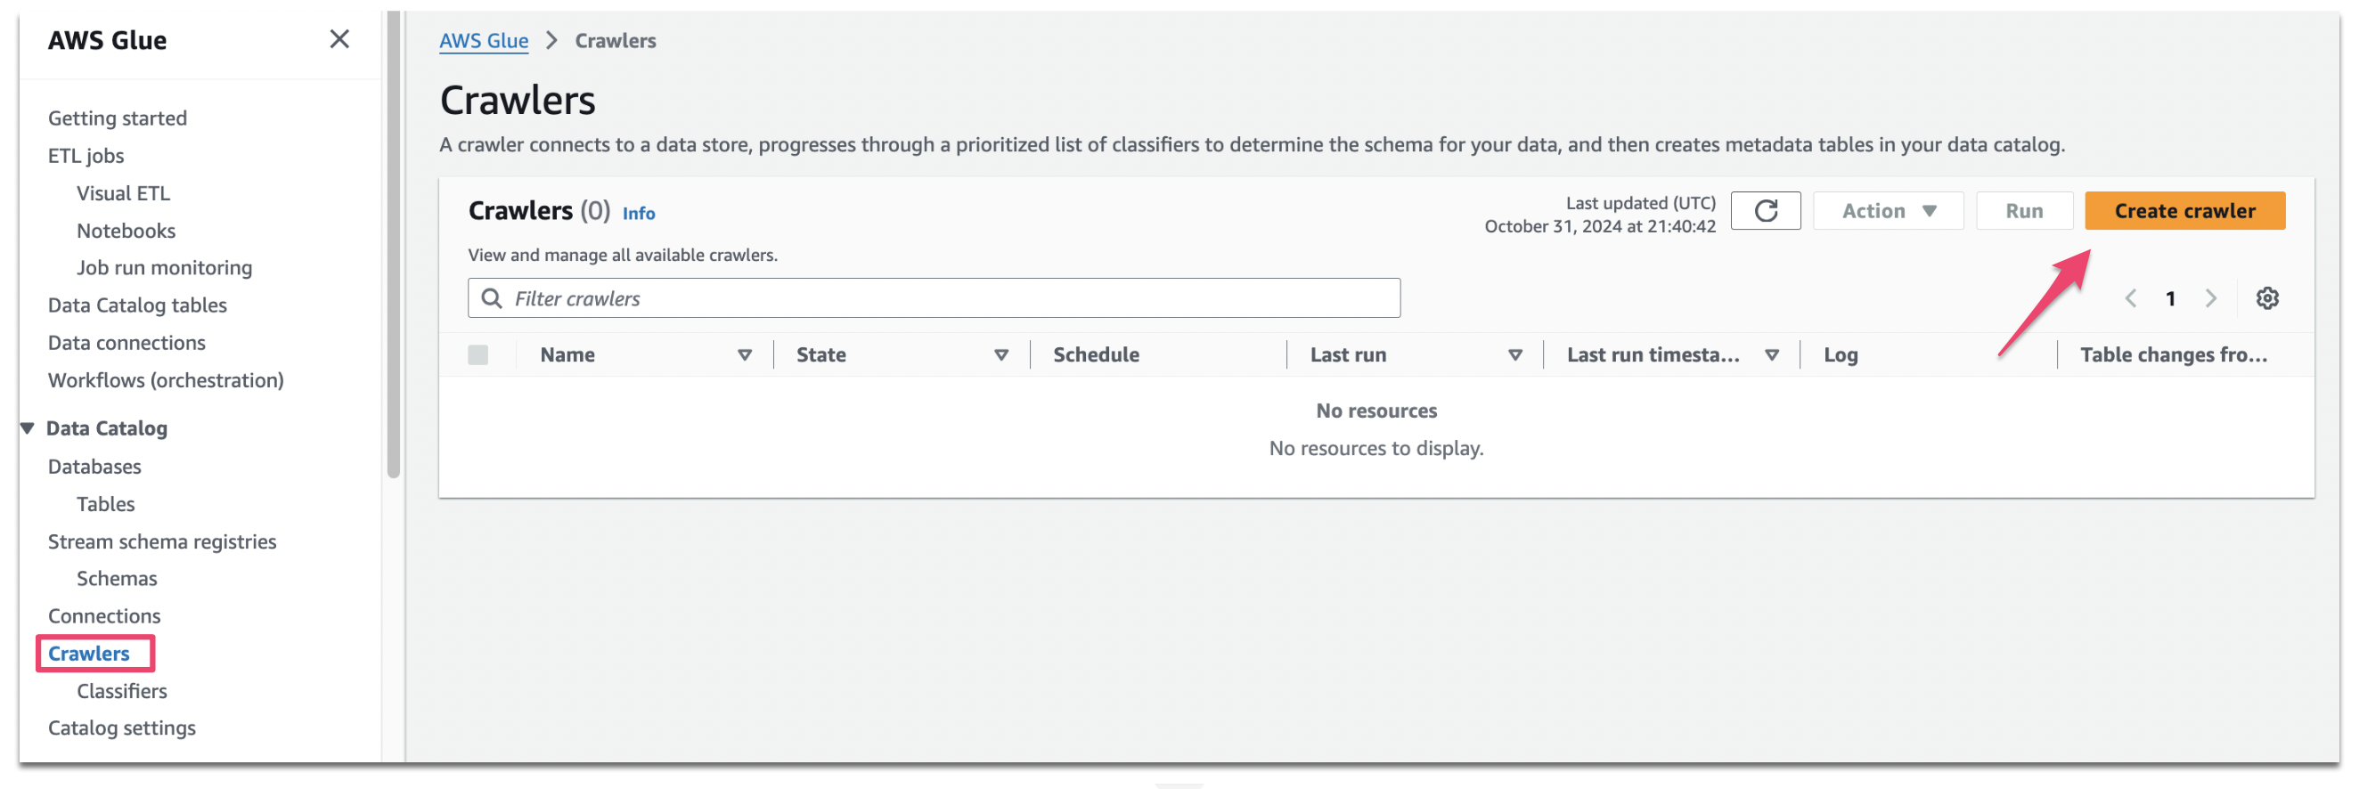Click the Info link next to Crawlers
This screenshot has width=2359, height=789.
638,212
